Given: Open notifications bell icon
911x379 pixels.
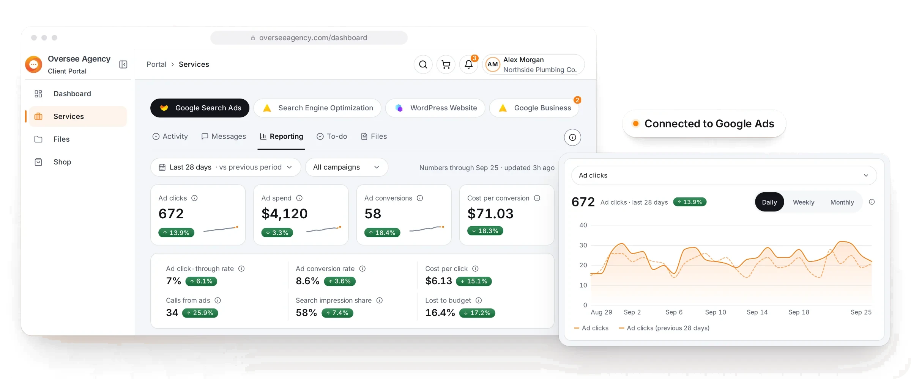Looking at the screenshot, I should point(469,64).
